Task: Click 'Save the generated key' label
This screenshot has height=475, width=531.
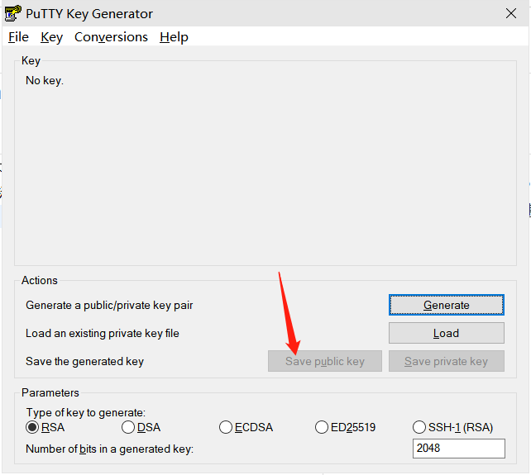Action: pyautogui.click(x=84, y=361)
